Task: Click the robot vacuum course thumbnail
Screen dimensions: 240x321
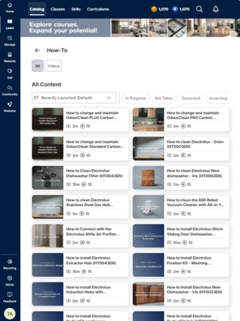Action: pos(149,207)
